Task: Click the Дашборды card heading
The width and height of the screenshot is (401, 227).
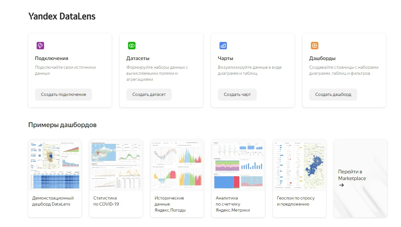Action: point(322,58)
